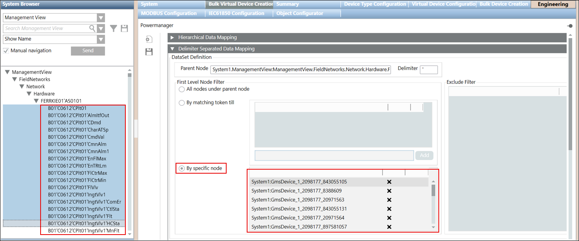This screenshot has width=579, height=241.
Task: Open the Device Type Configuration tab
Action: tap(374, 4)
